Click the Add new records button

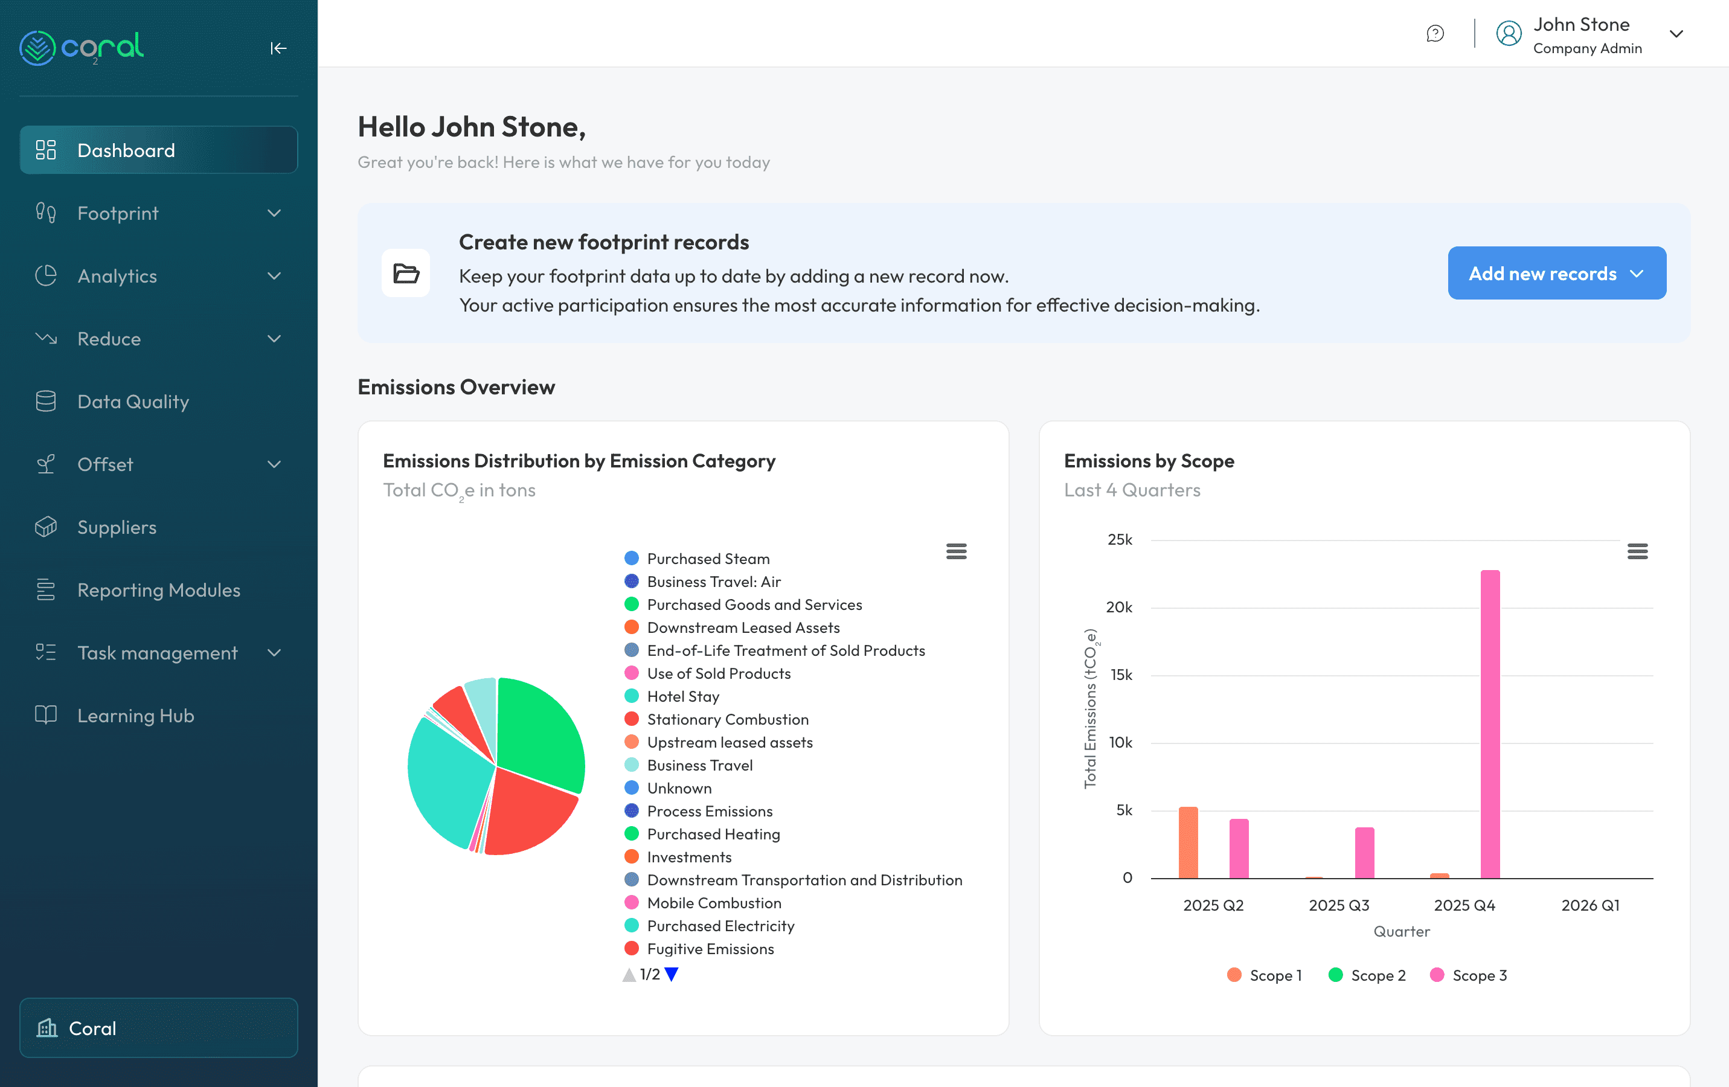(1556, 273)
